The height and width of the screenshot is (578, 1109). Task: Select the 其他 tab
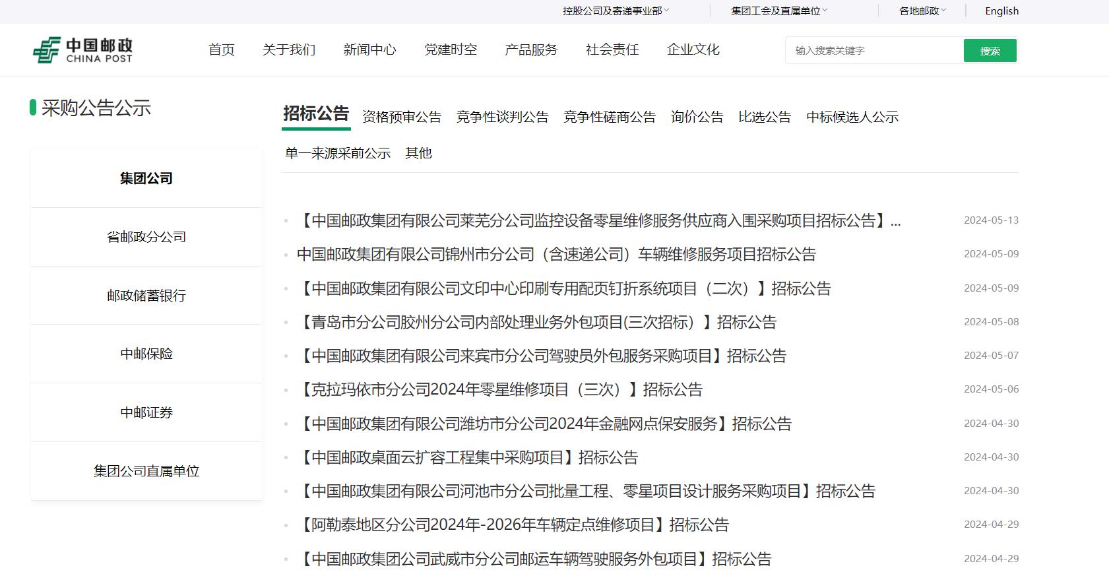click(x=418, y=153)
